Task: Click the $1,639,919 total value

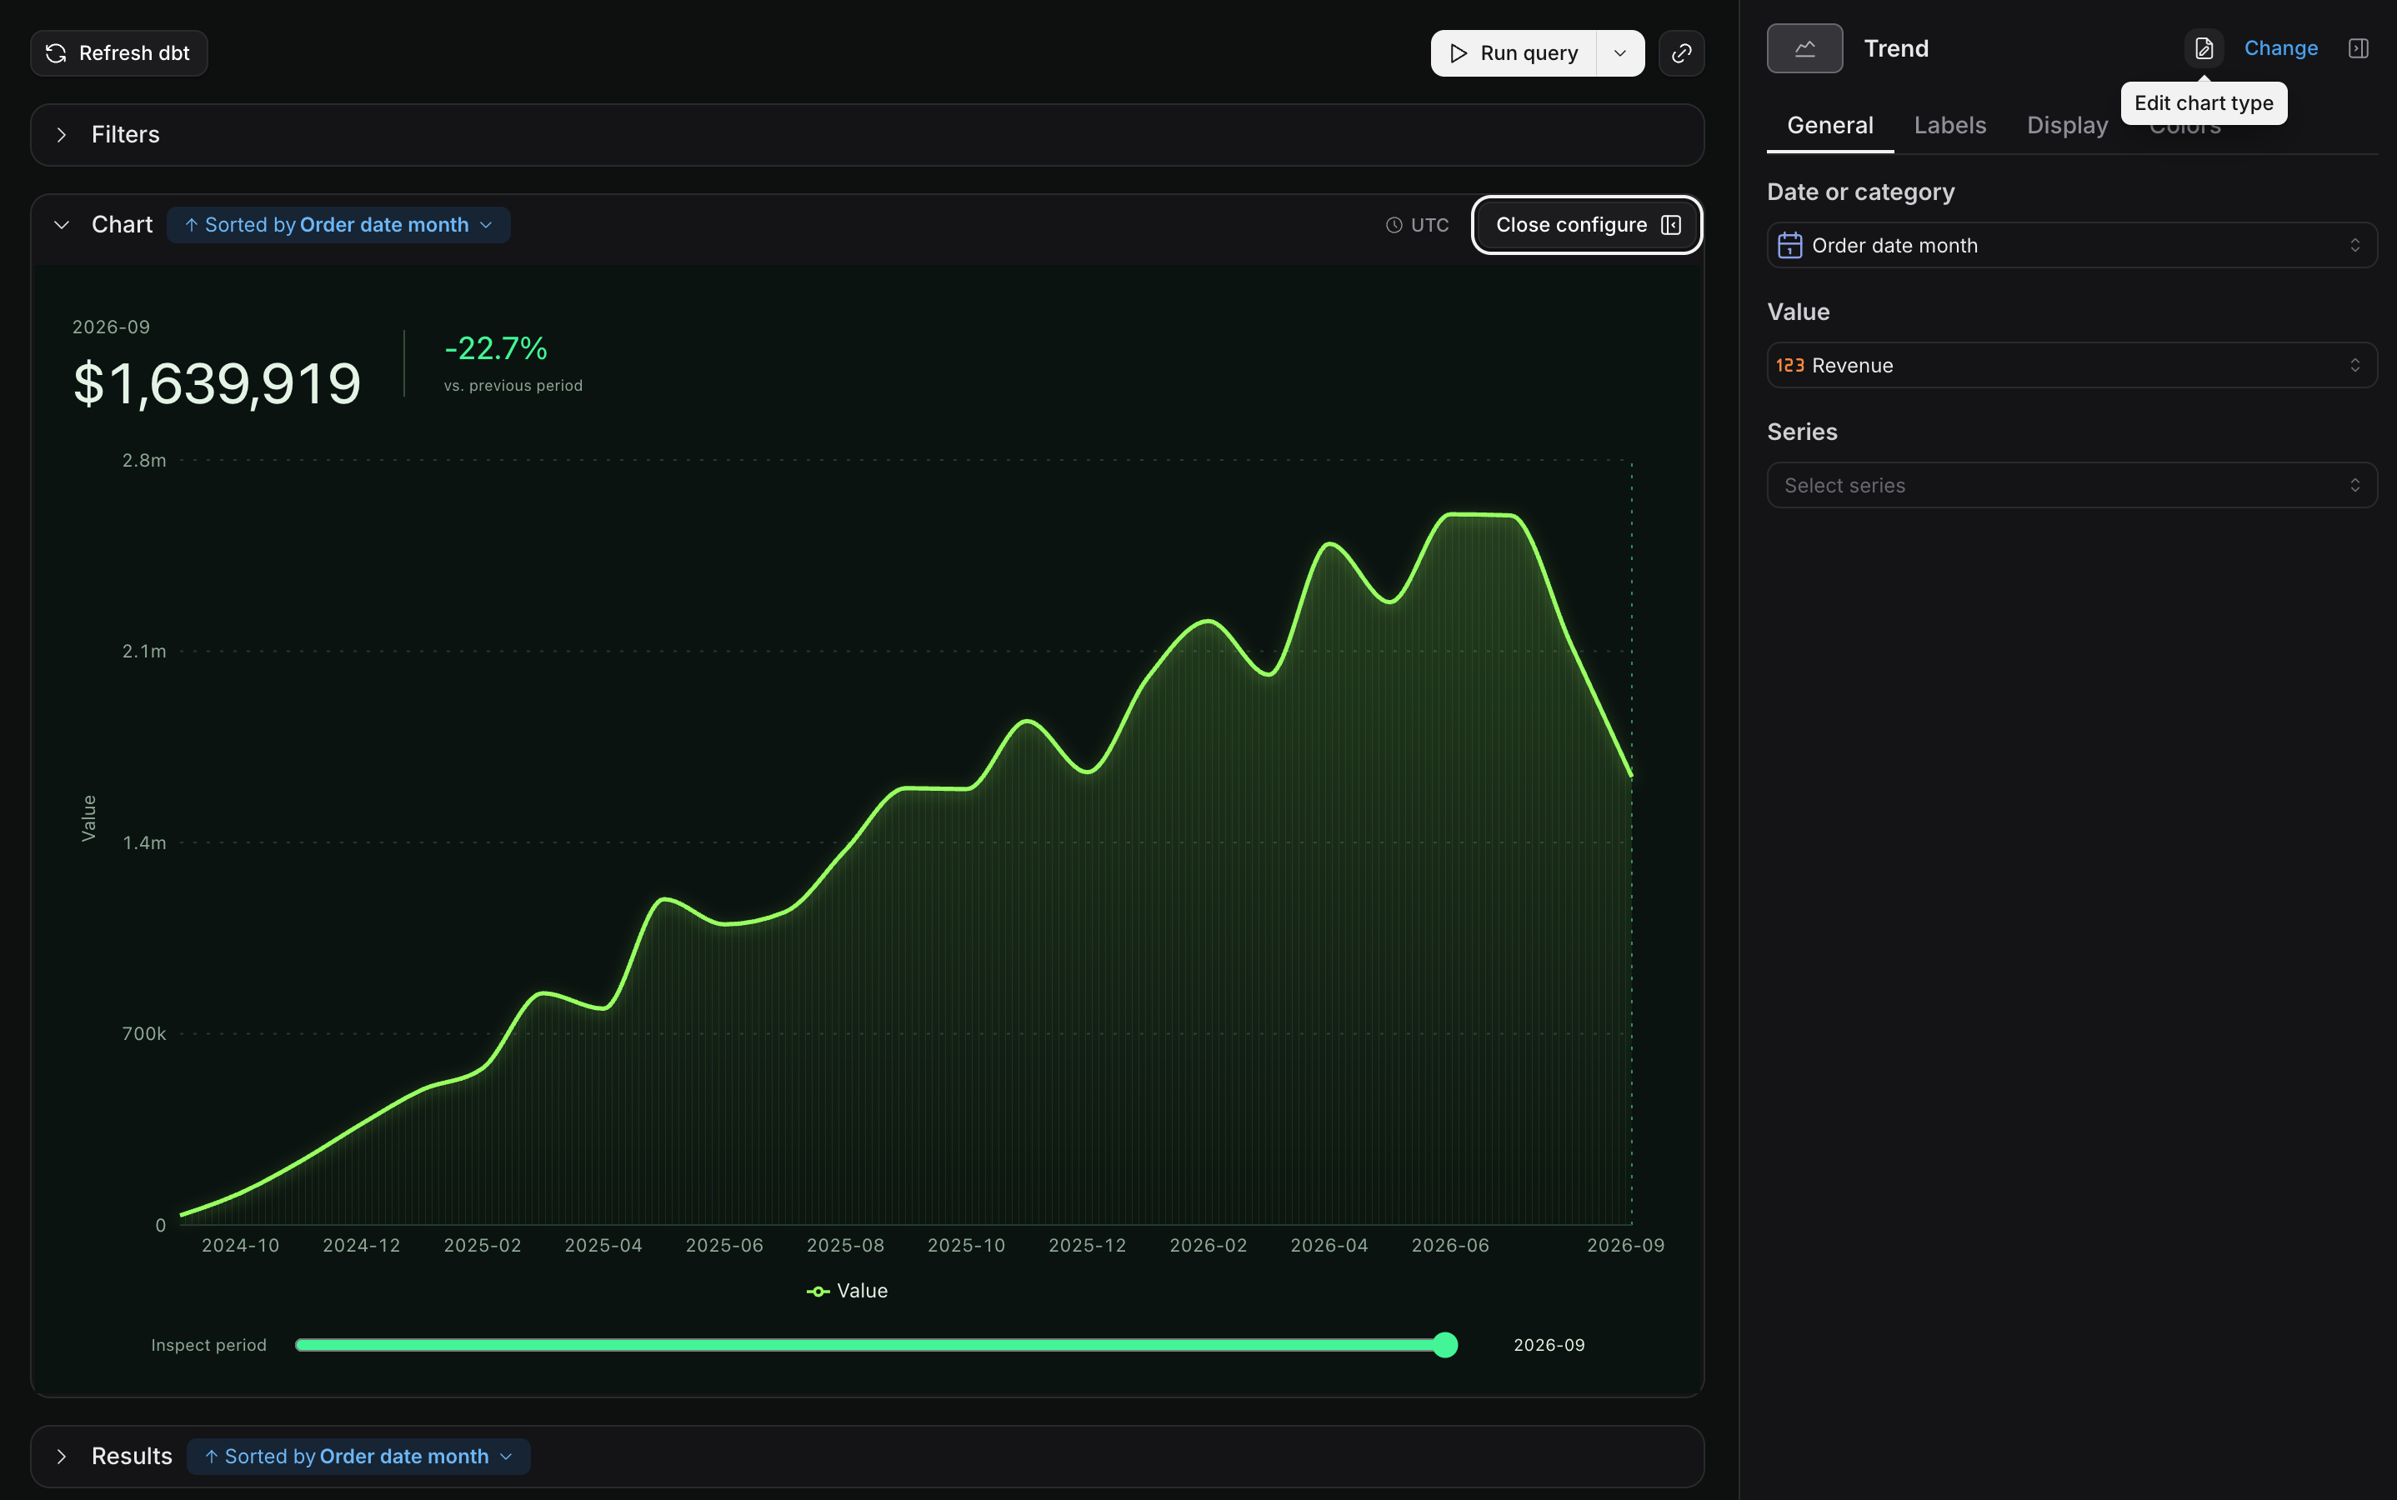Action: pos(217,384)
